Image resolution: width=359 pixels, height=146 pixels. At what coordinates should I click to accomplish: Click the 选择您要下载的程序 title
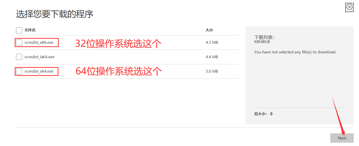(55, 14)
